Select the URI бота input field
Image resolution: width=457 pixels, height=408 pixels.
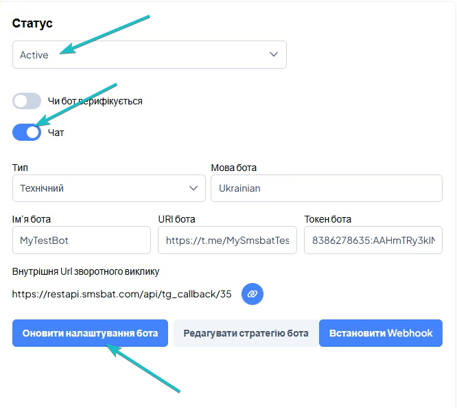(x=227, y=240)
